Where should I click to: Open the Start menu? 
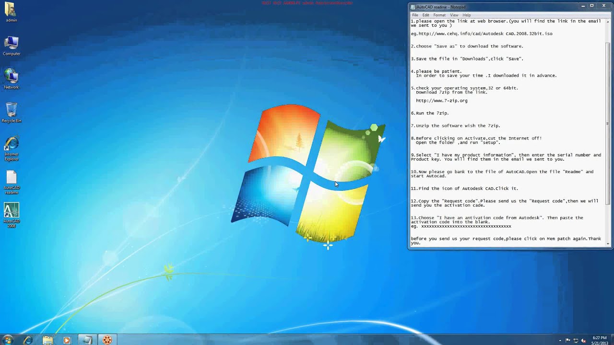coord(8,340)
